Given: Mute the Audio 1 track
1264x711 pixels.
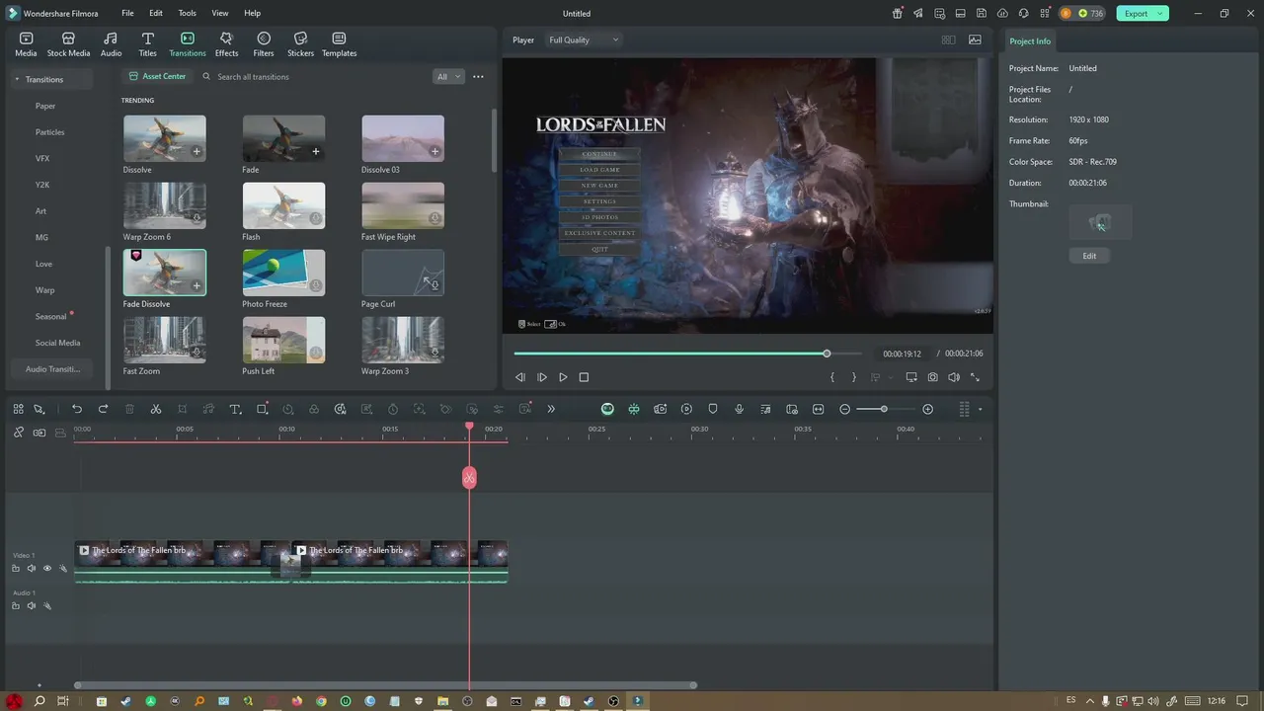Looking at the screenshot, I should click(x=31, y=605).
